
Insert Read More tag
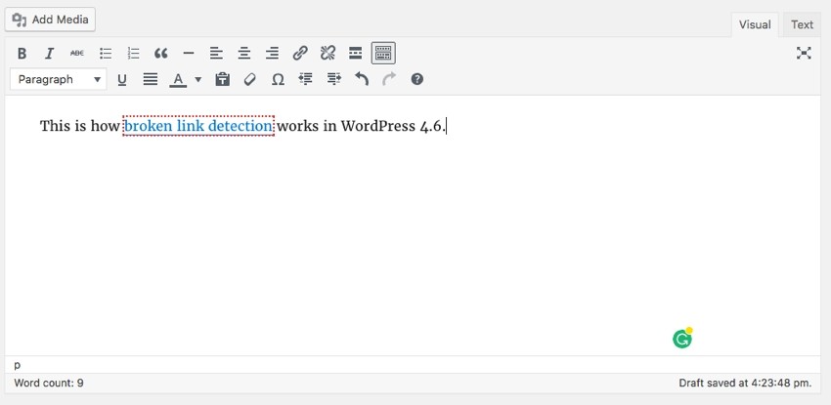(x=356, y=53)
